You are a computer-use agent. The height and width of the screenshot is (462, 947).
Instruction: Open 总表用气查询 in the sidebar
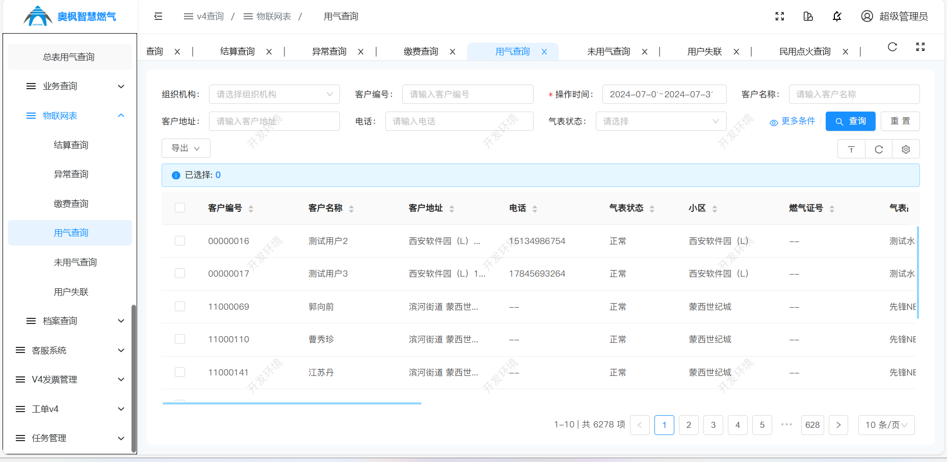(70, 57)
